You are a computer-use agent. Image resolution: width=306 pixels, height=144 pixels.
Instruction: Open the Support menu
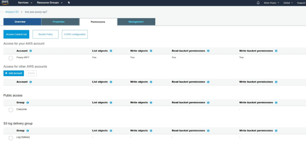coord(301,3)
